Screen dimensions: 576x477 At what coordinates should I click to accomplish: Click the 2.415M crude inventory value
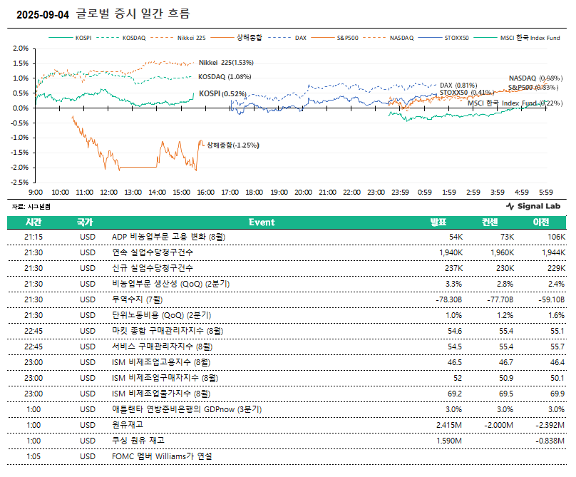coord(449,425)
